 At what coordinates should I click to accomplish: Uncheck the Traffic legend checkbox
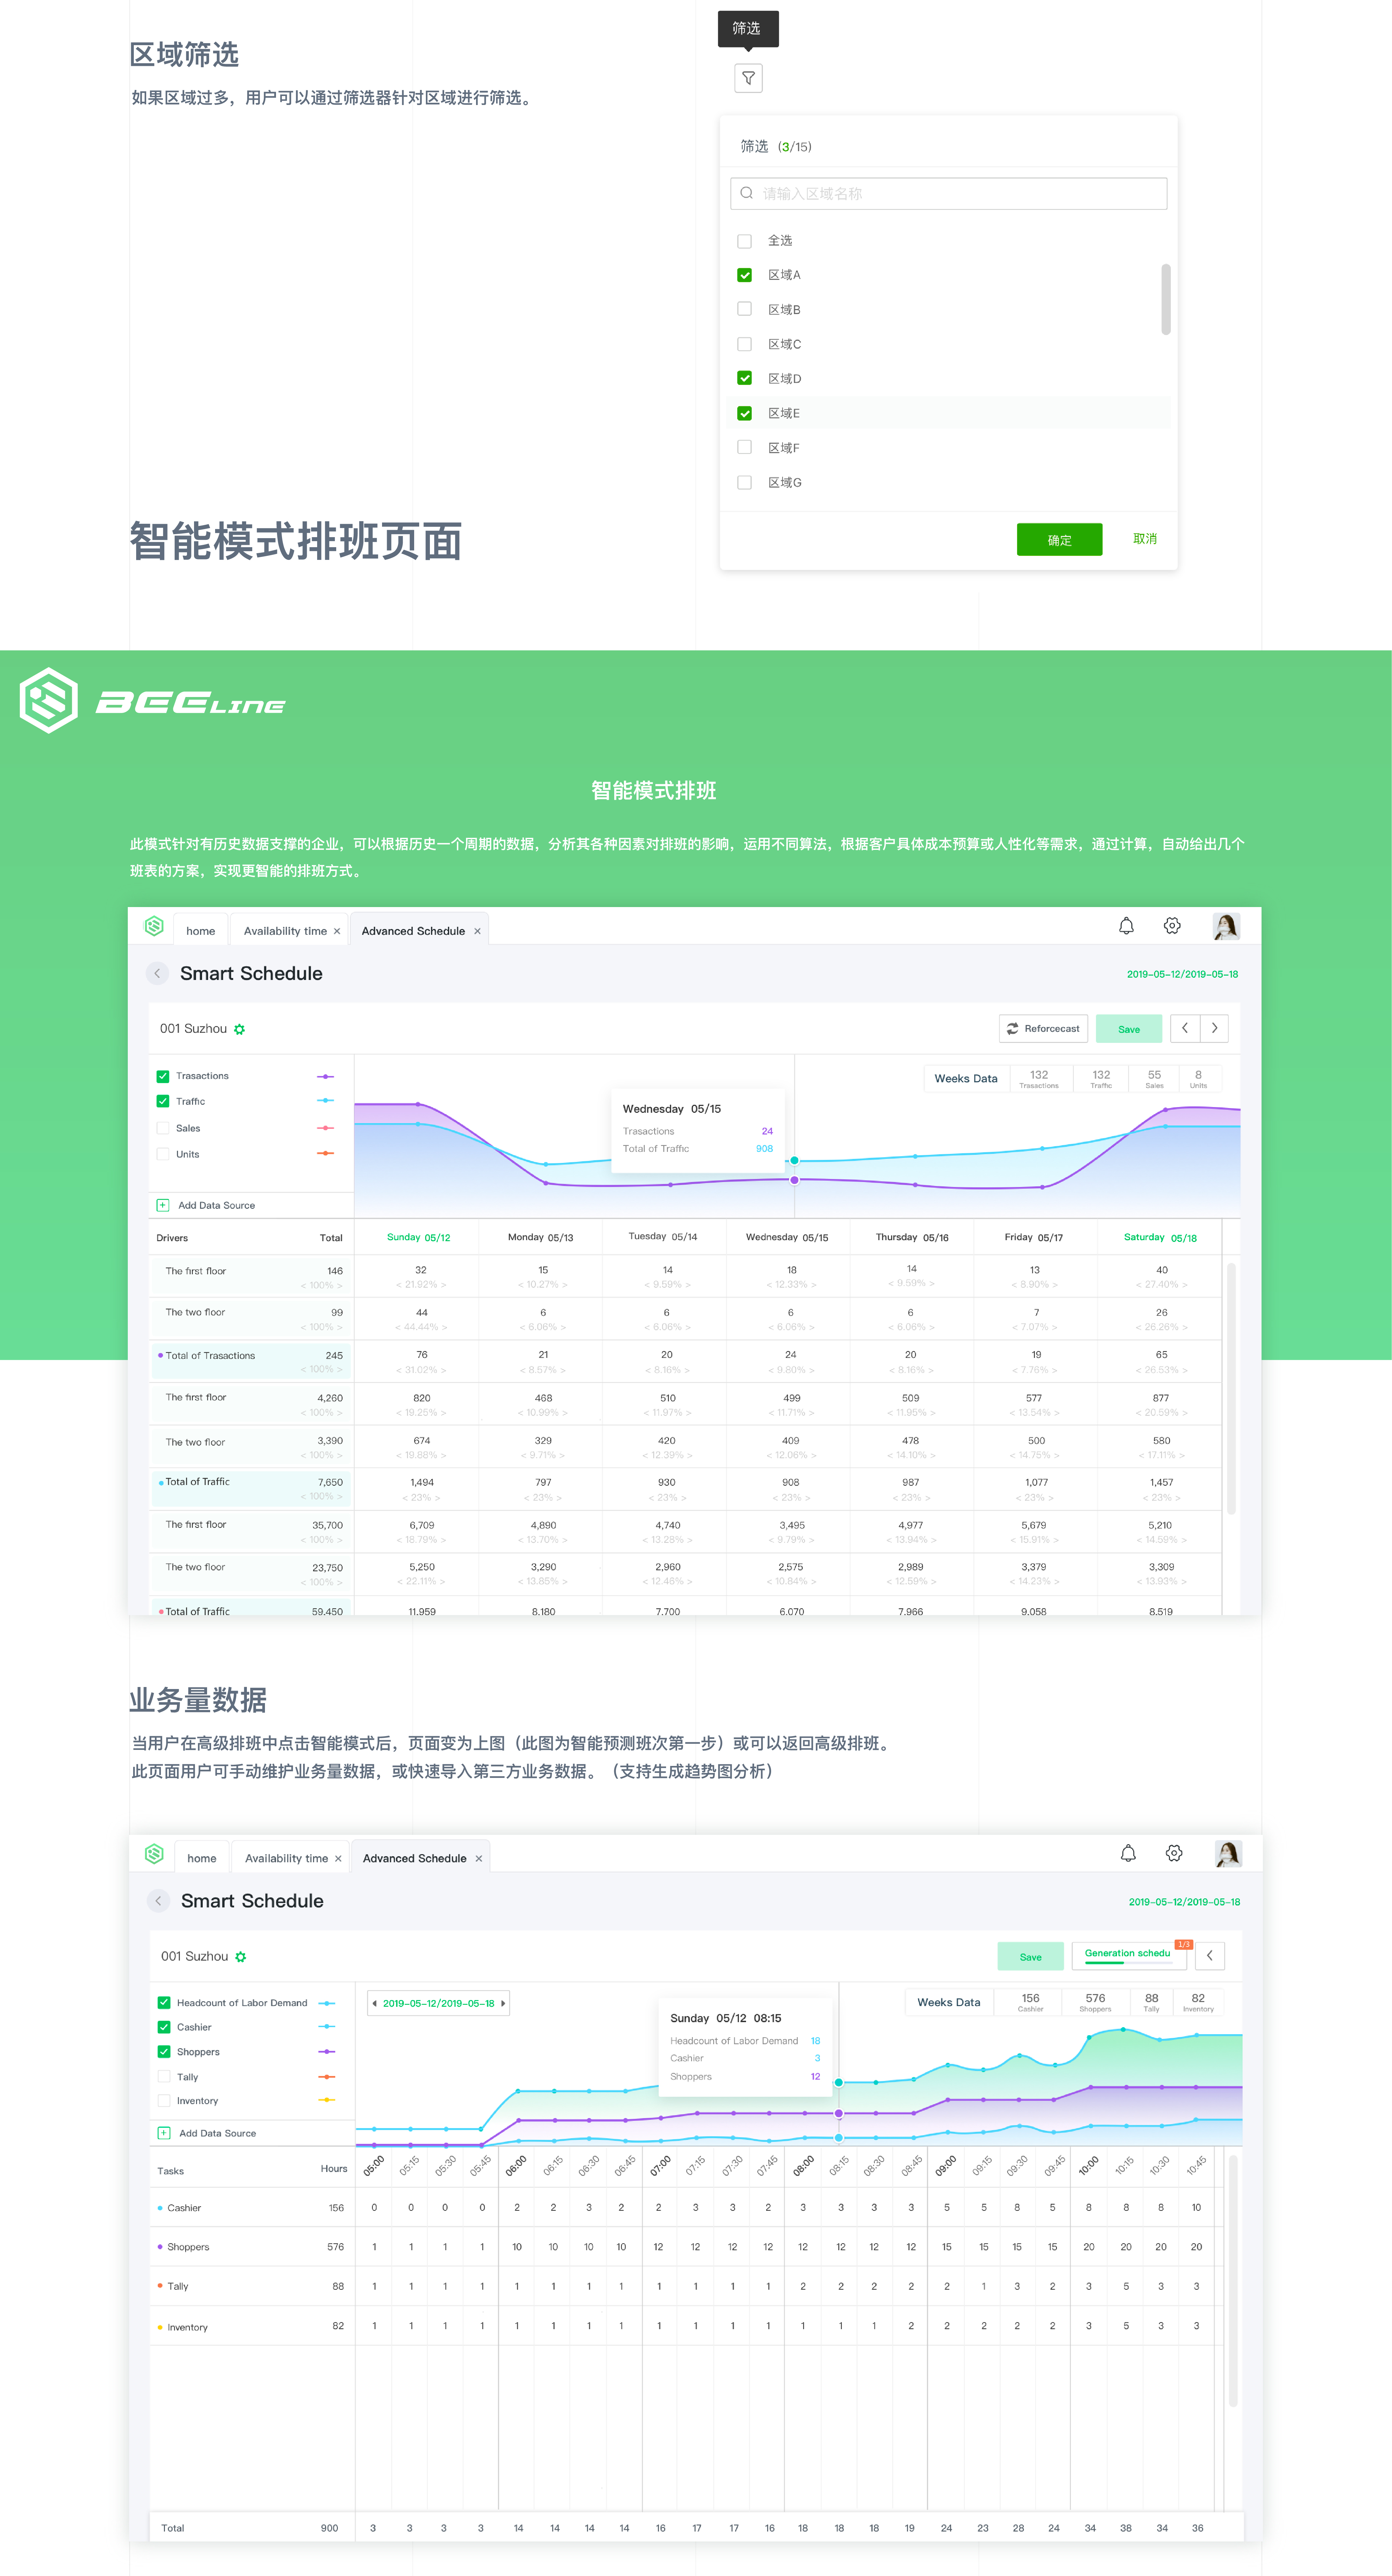(163, 1101)
